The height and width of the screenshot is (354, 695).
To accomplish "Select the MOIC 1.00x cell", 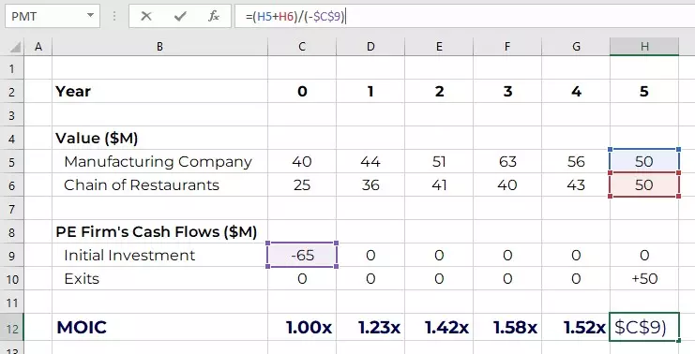I will (302, 328).
